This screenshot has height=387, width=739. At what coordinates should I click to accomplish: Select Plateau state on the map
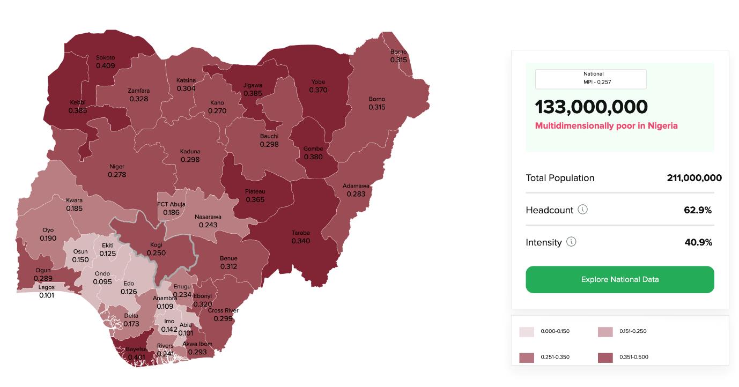[255, 195]
